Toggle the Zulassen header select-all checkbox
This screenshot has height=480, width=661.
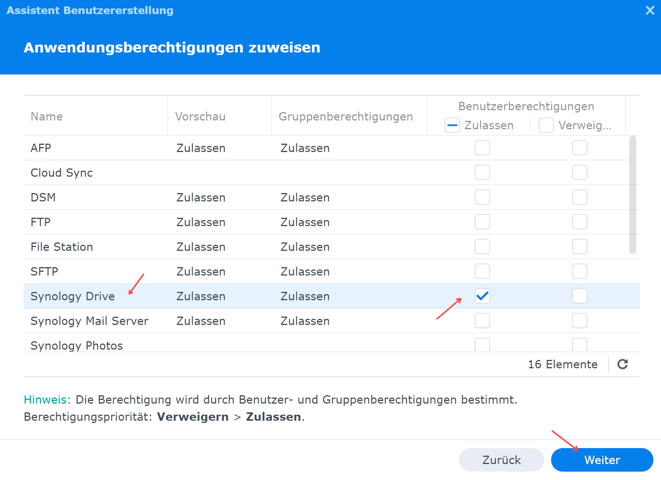point(453,125)
